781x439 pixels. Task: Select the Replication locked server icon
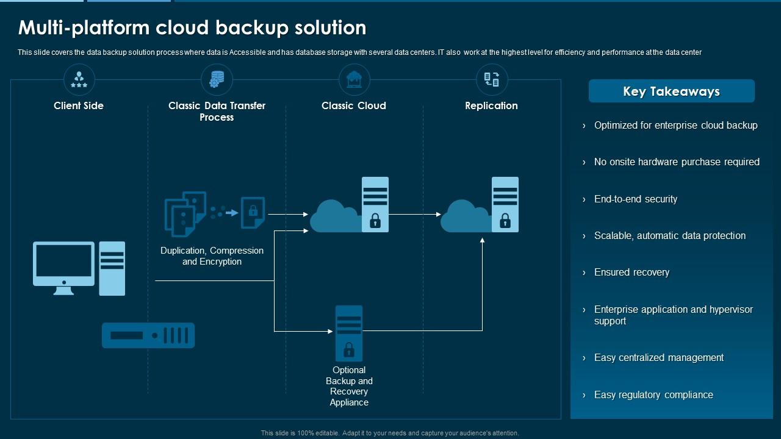(x=505, y=204)
